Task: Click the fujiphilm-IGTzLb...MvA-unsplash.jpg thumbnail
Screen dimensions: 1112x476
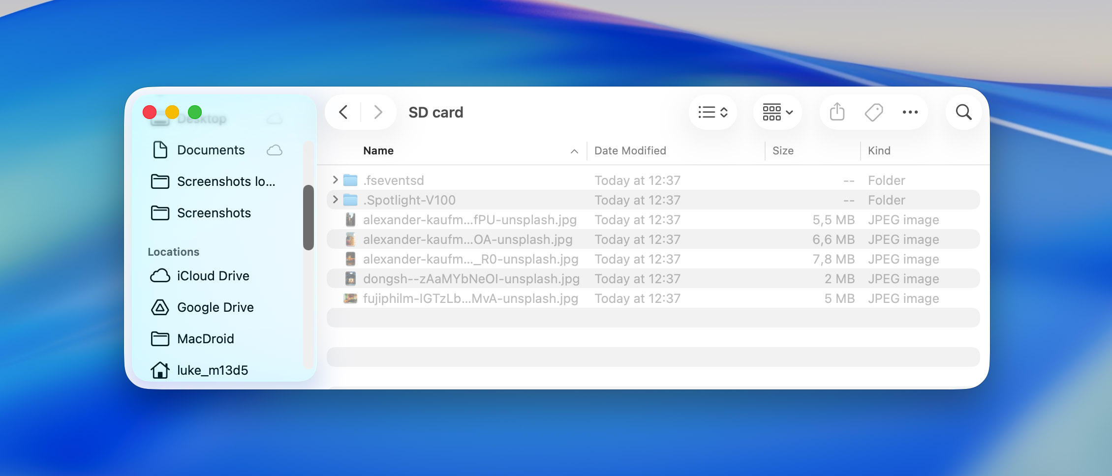Action: click(x=350, y=298)
